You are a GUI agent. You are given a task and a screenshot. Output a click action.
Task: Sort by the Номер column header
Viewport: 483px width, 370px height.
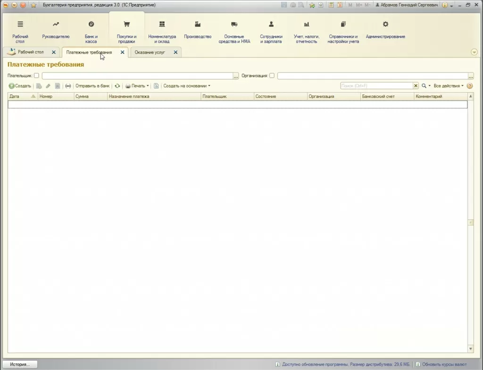click(x=56, y=97)
